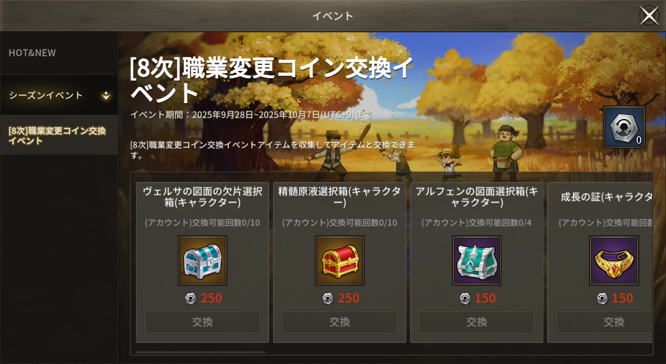Click the teal gem chest icon for アルフェンの図面選択箱
Image resolution: width=666 pixels, height=364 pixels.
(x=477, y=260)
